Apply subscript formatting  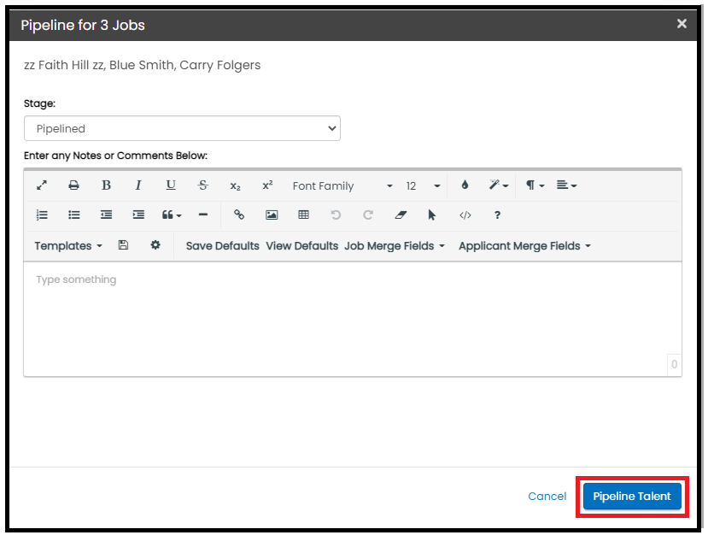235,185
